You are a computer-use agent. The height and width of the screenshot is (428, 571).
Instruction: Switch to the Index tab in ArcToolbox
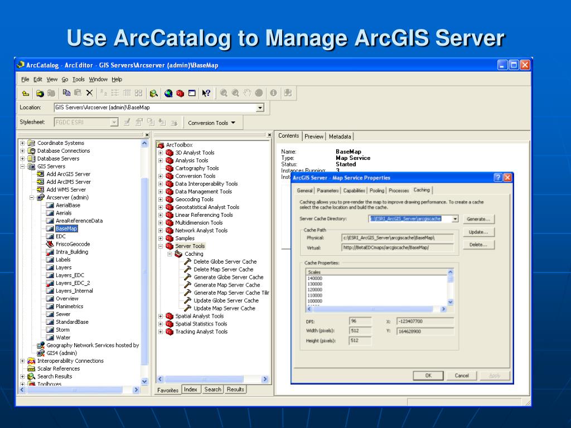coord(191,390)
